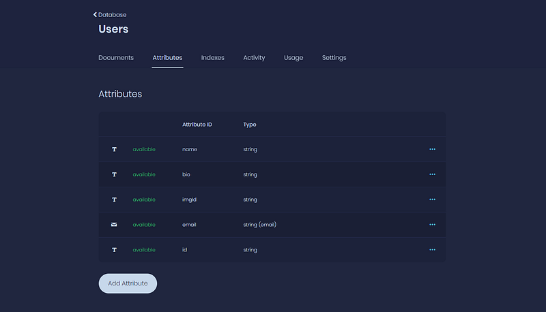Click the 'available' status in bio row
546x312 pixels.
click(x=144, y=174)
